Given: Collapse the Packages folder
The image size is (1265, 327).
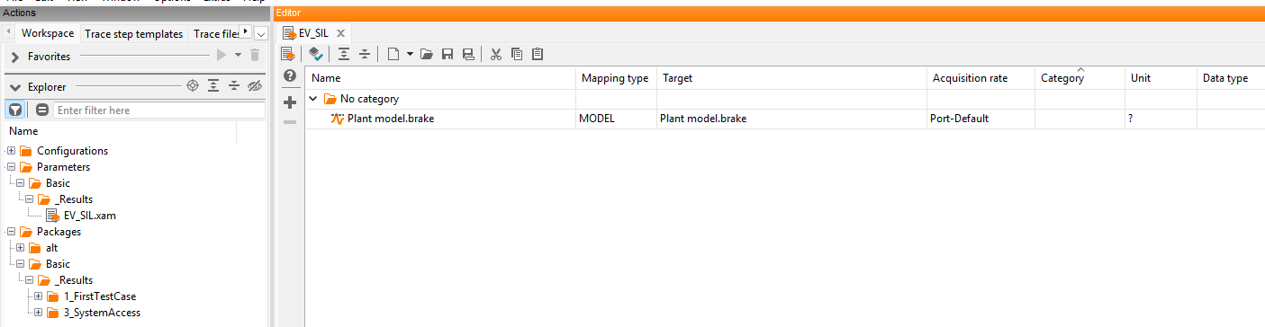Looking at the screenshot, I should (12, 231).
